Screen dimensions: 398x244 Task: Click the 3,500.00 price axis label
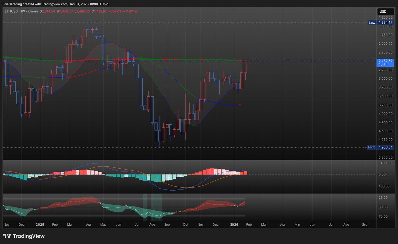point(386,96)
